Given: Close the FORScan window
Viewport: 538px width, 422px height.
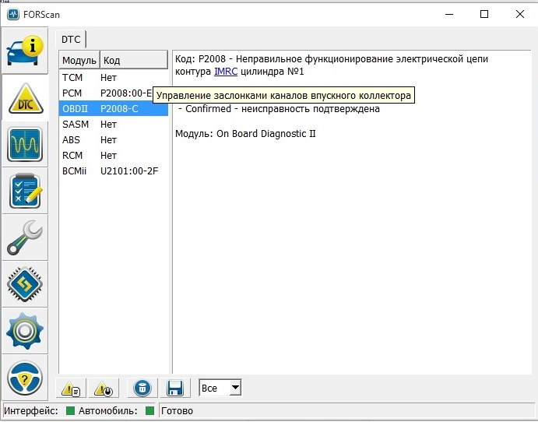Looking at the screenshot, I should click(x=520, y=14).
